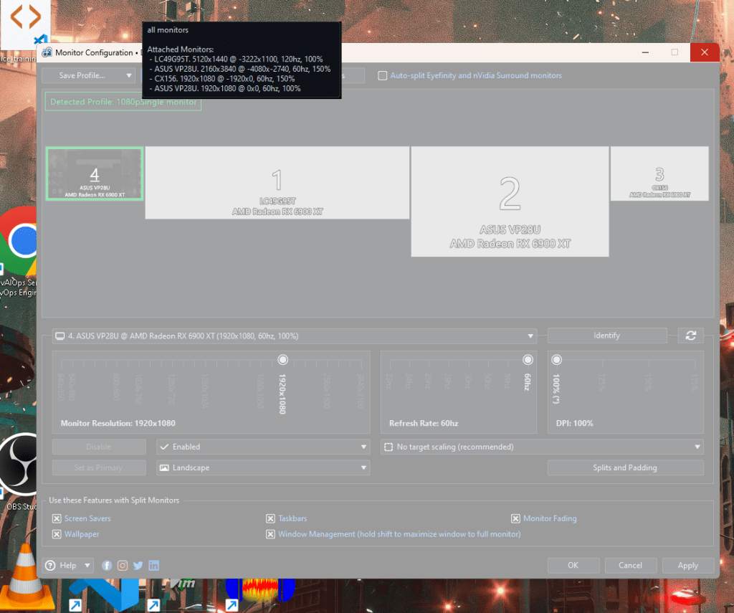This screenshot has width=734, height=613.
Task: Open the Monitor Fading link
Action: [x=550, y=518]
